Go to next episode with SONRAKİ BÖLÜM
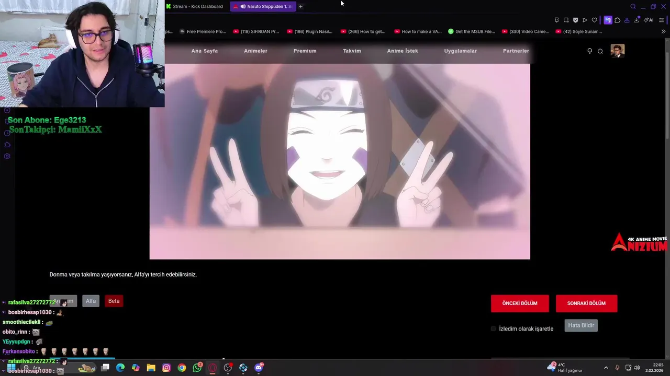670x376 pixels. pos(586,303)
